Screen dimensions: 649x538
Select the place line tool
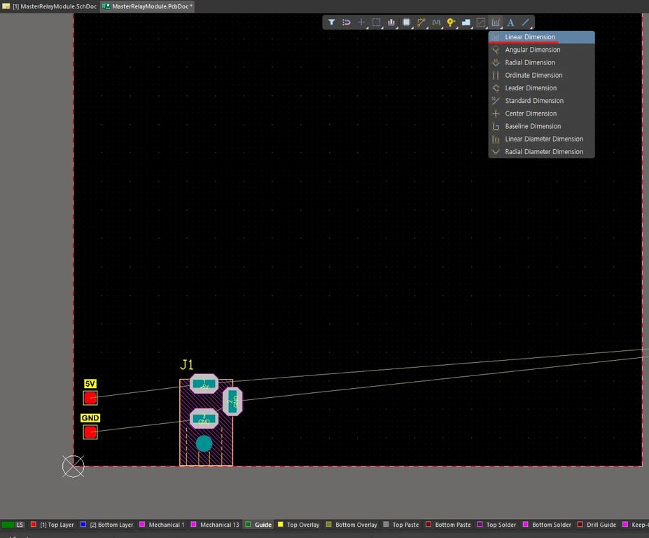[526, 22]
